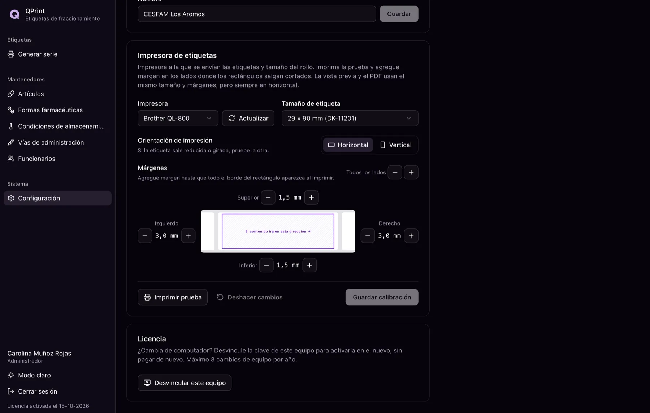Click the label preview thumbnail
The image size is (650, 413).
click(278, 231)
